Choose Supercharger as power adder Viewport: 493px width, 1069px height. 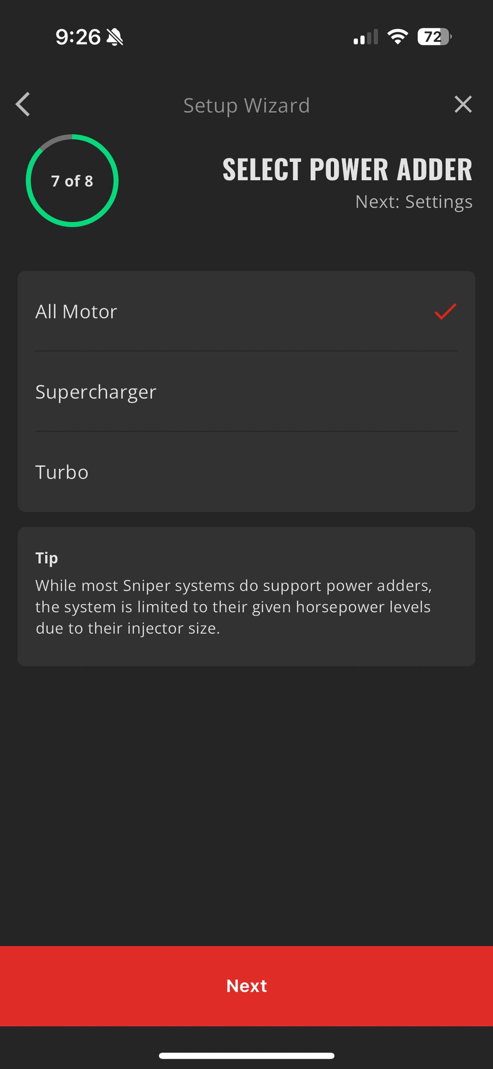click(246, 391)
